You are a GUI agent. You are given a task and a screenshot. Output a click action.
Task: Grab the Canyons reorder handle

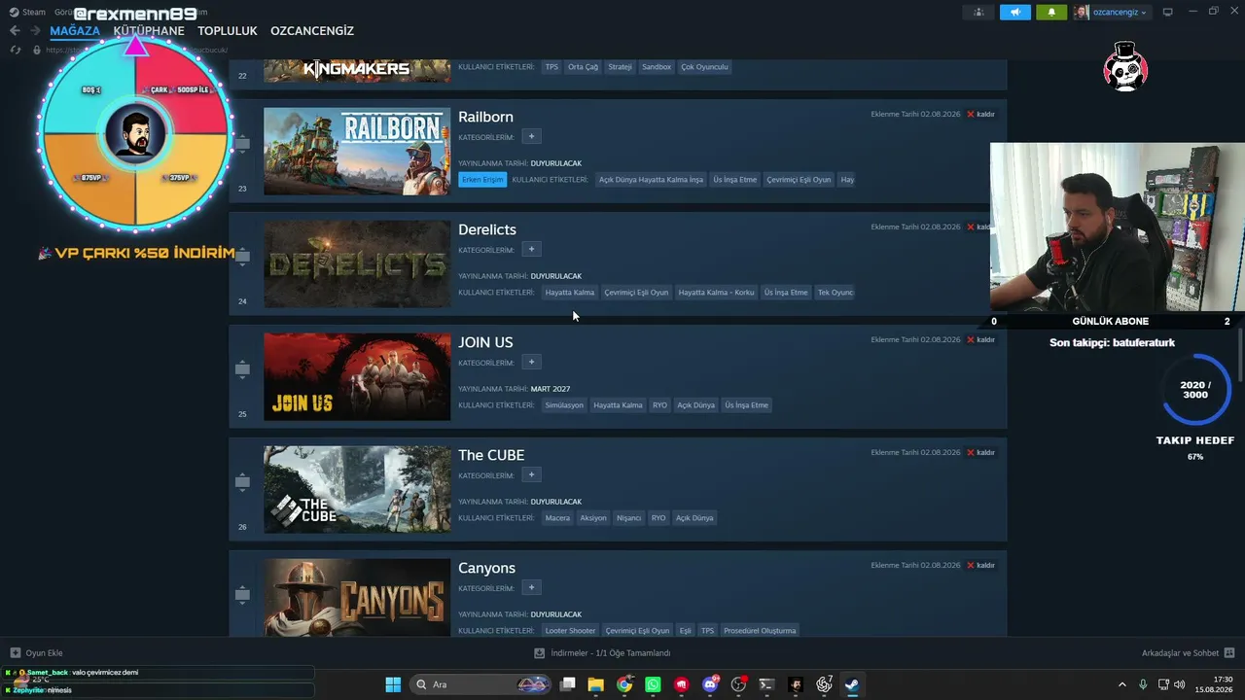(242, 595)
